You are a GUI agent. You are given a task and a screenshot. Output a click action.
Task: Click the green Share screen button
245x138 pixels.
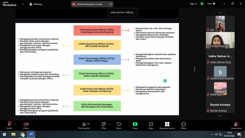click(135, 125)
